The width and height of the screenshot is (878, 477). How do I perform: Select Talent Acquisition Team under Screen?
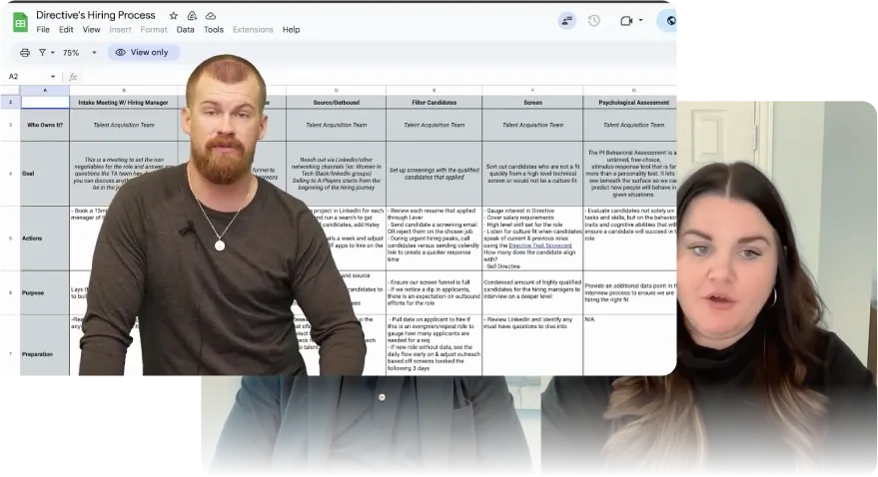pyautogui.click(x=532, y=125)
